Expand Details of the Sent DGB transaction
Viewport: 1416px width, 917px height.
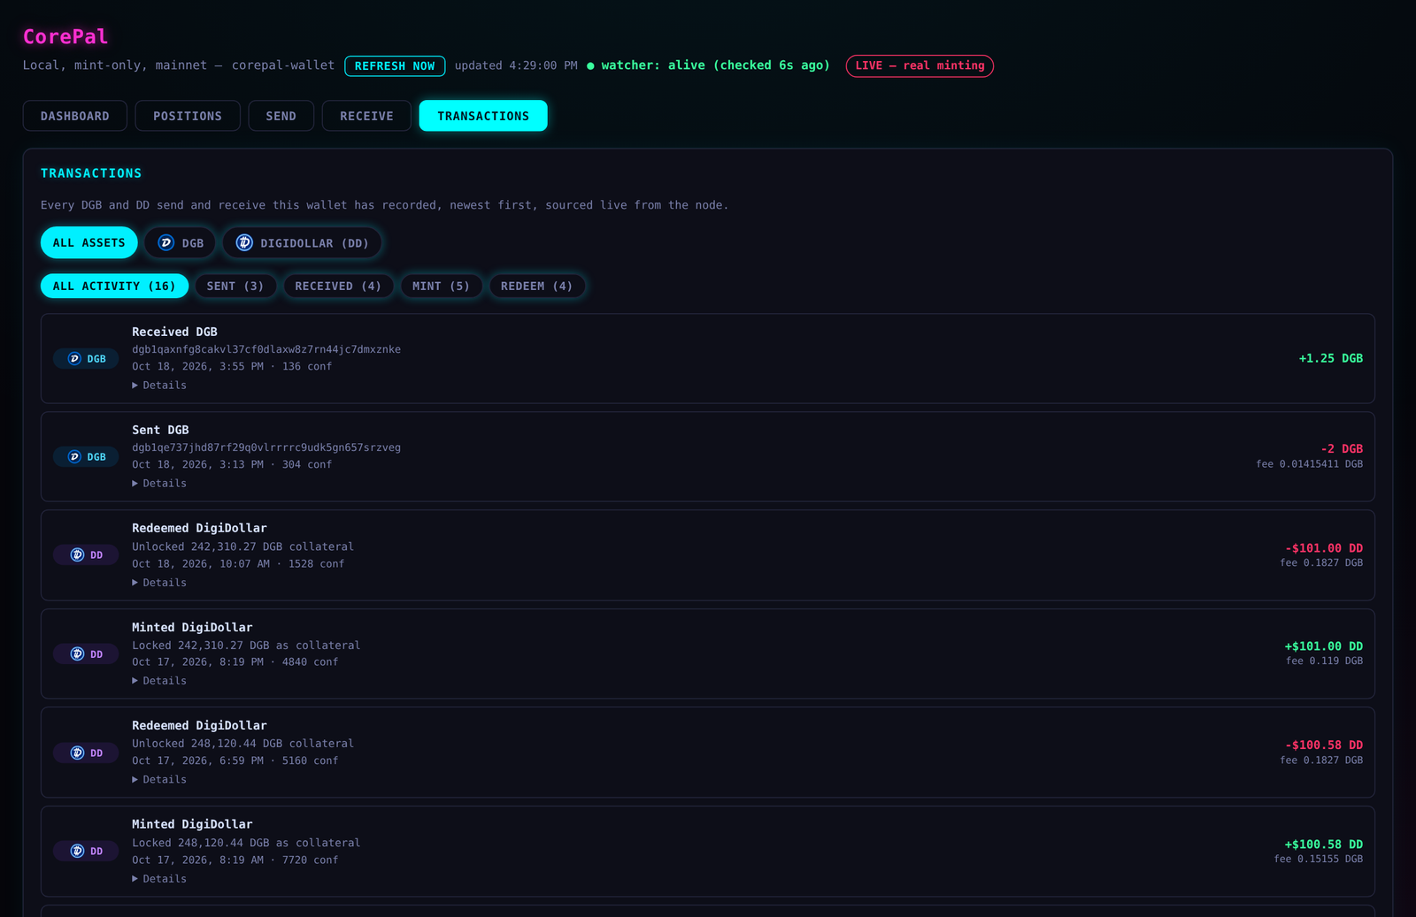point(159,484)
